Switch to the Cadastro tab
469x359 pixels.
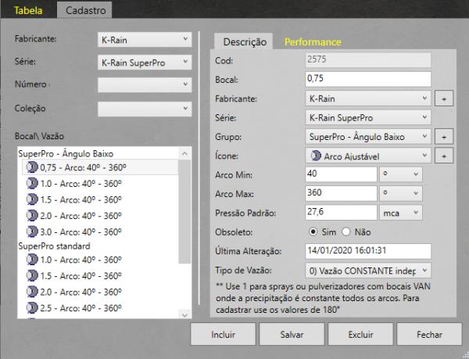(x=87, y=11)
